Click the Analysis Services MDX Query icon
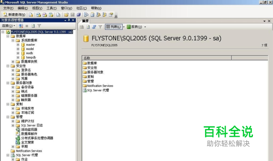 click(x=39, y=15)
